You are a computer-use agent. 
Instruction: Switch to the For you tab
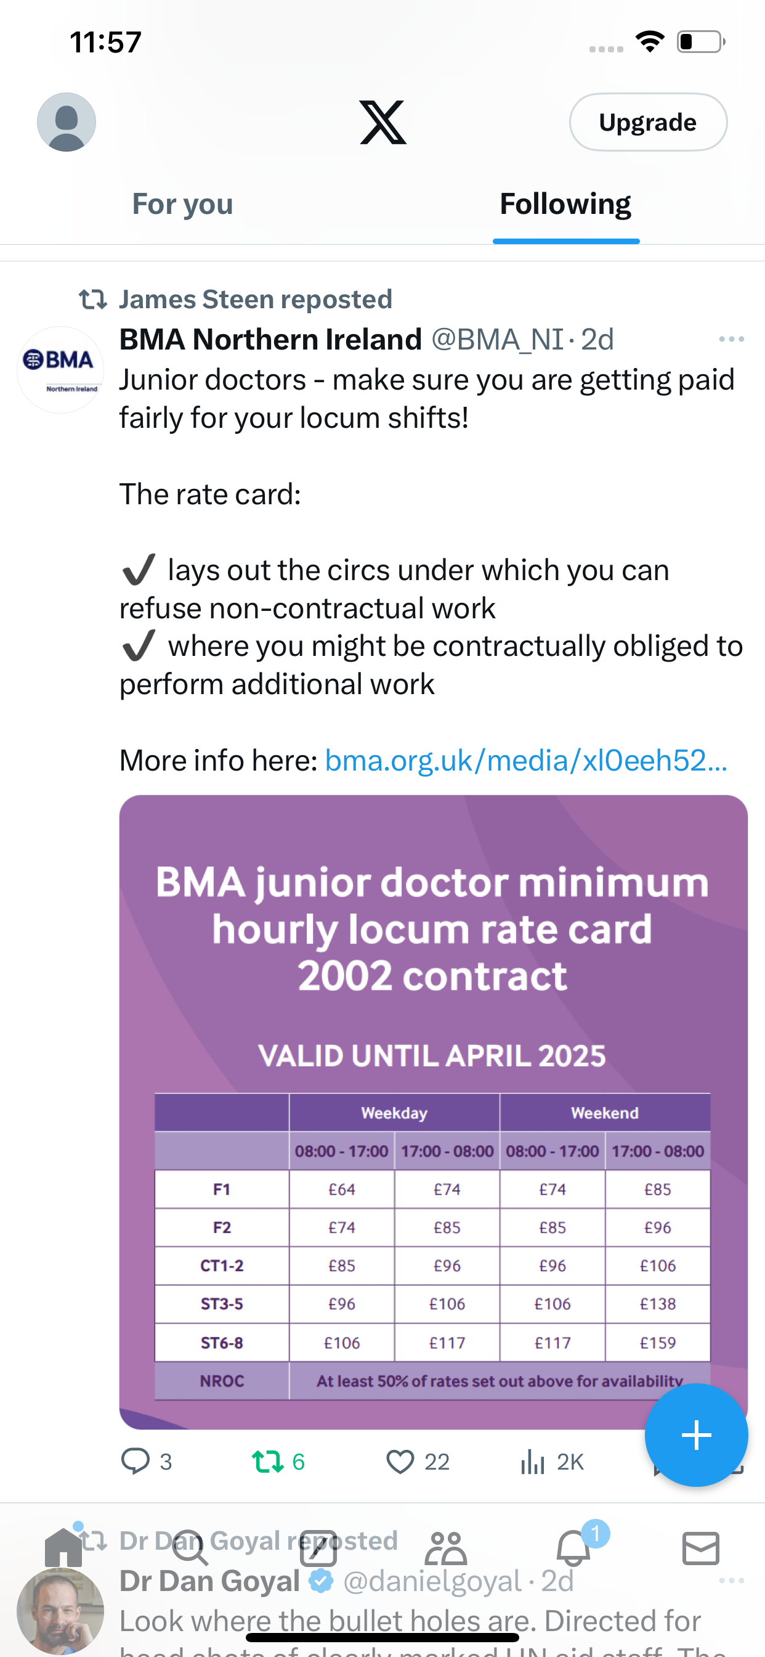[182, 204]
